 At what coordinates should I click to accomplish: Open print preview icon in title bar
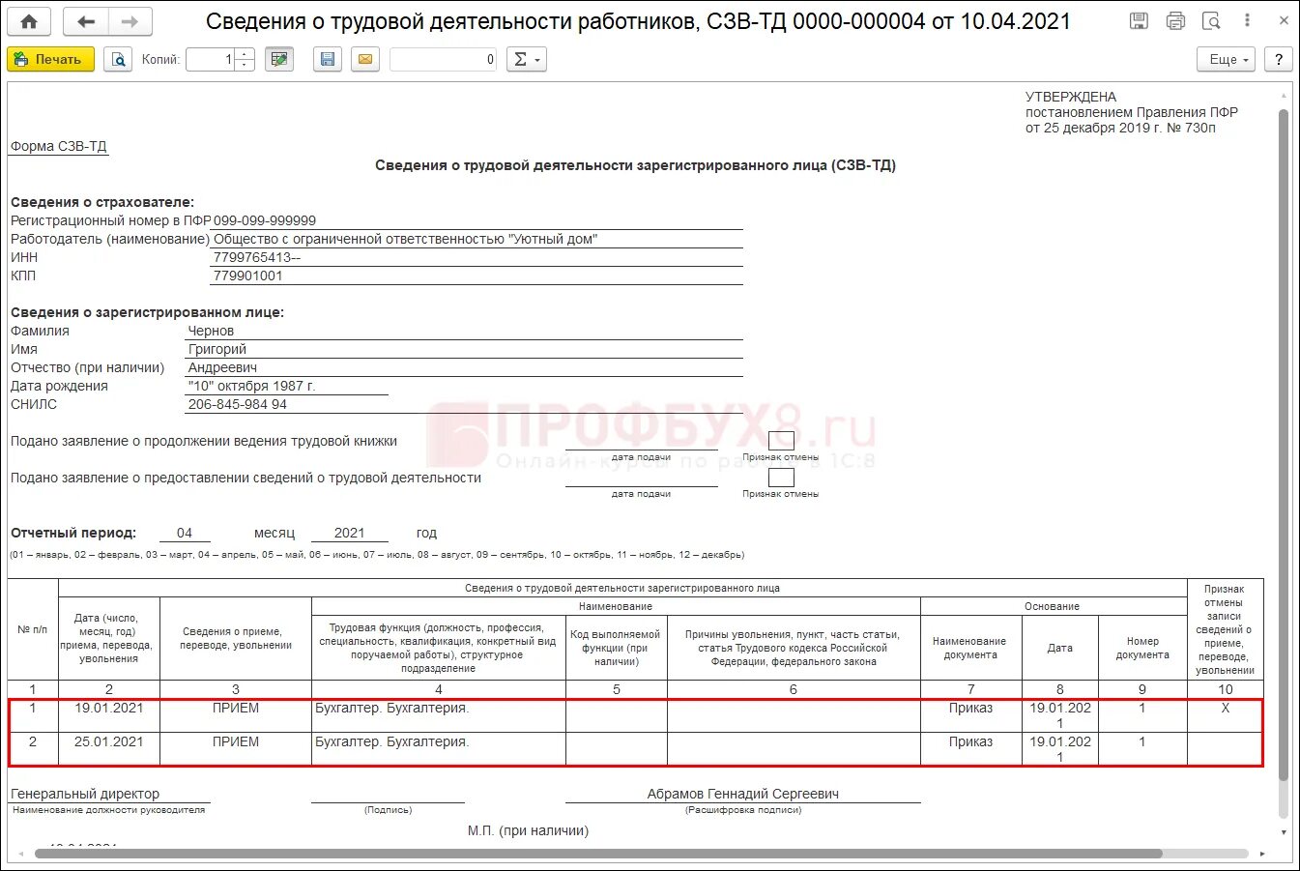(1211, 21)
